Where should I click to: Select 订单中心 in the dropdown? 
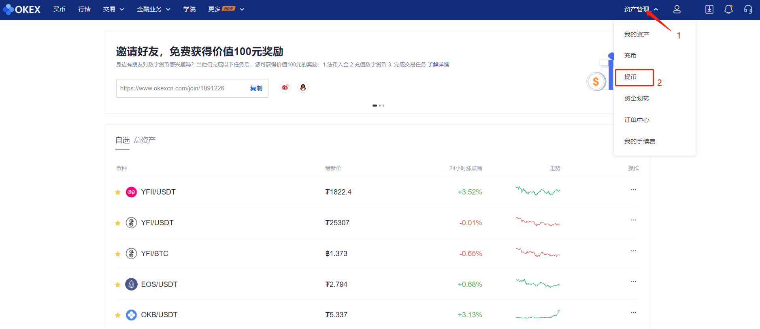pyautogui.click(x=637, y=120)
